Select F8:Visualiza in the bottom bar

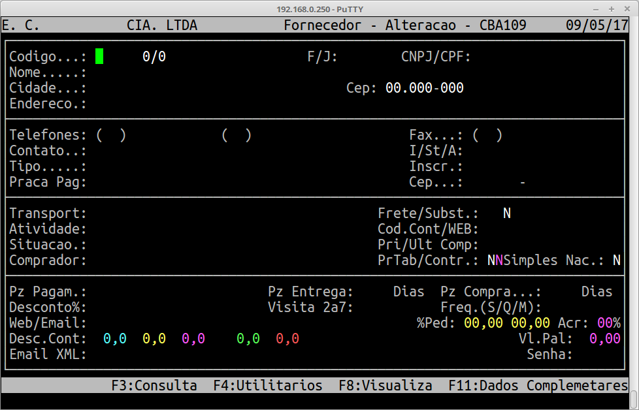[385, 386]
